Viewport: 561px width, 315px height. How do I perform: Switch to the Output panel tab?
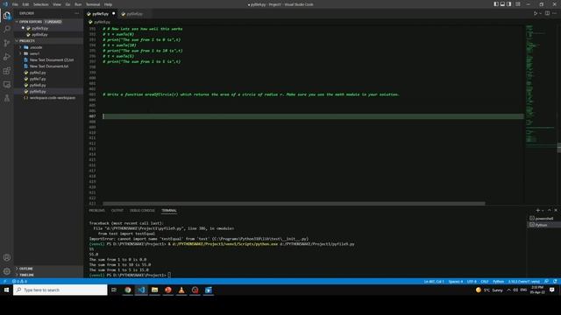pos(117,210)
